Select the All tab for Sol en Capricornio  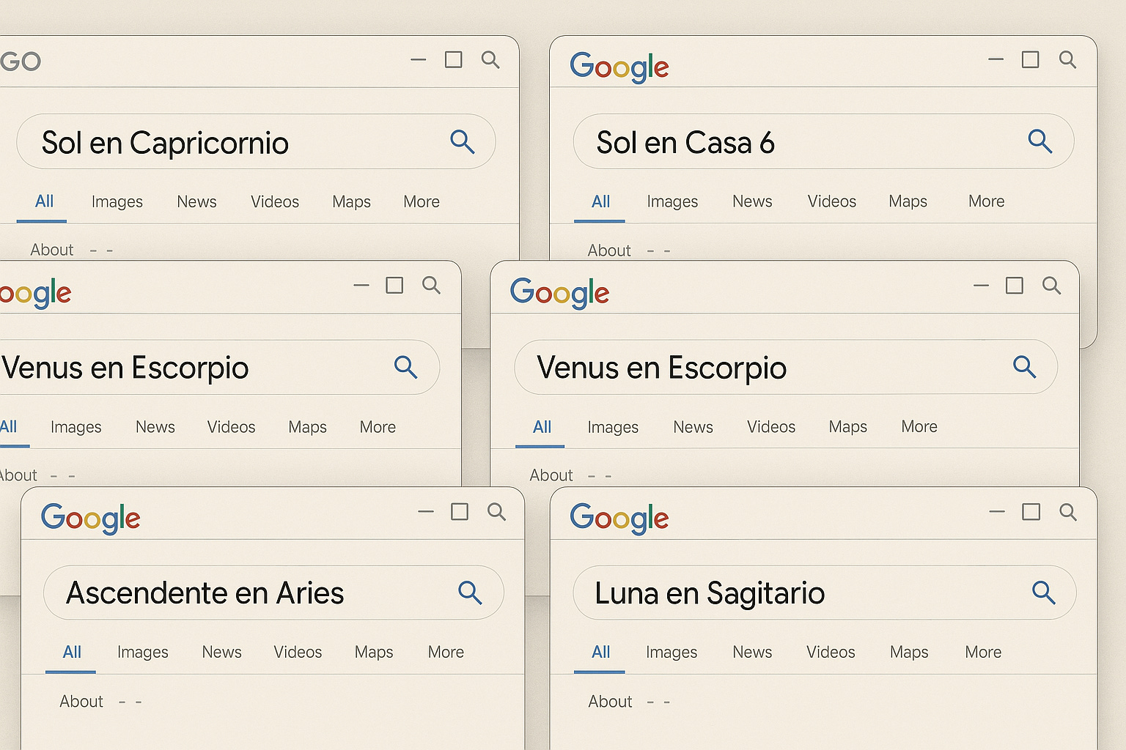pos(45,201)
